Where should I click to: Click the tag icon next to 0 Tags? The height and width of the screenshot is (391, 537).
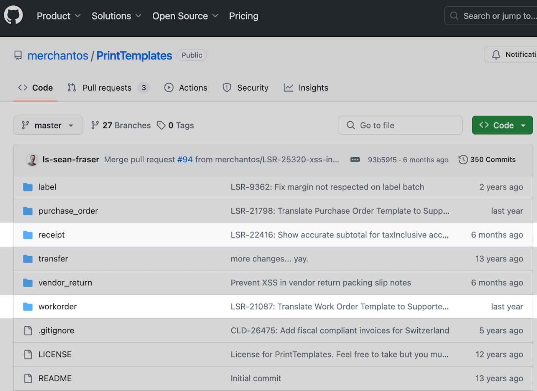tap(161, 125)
